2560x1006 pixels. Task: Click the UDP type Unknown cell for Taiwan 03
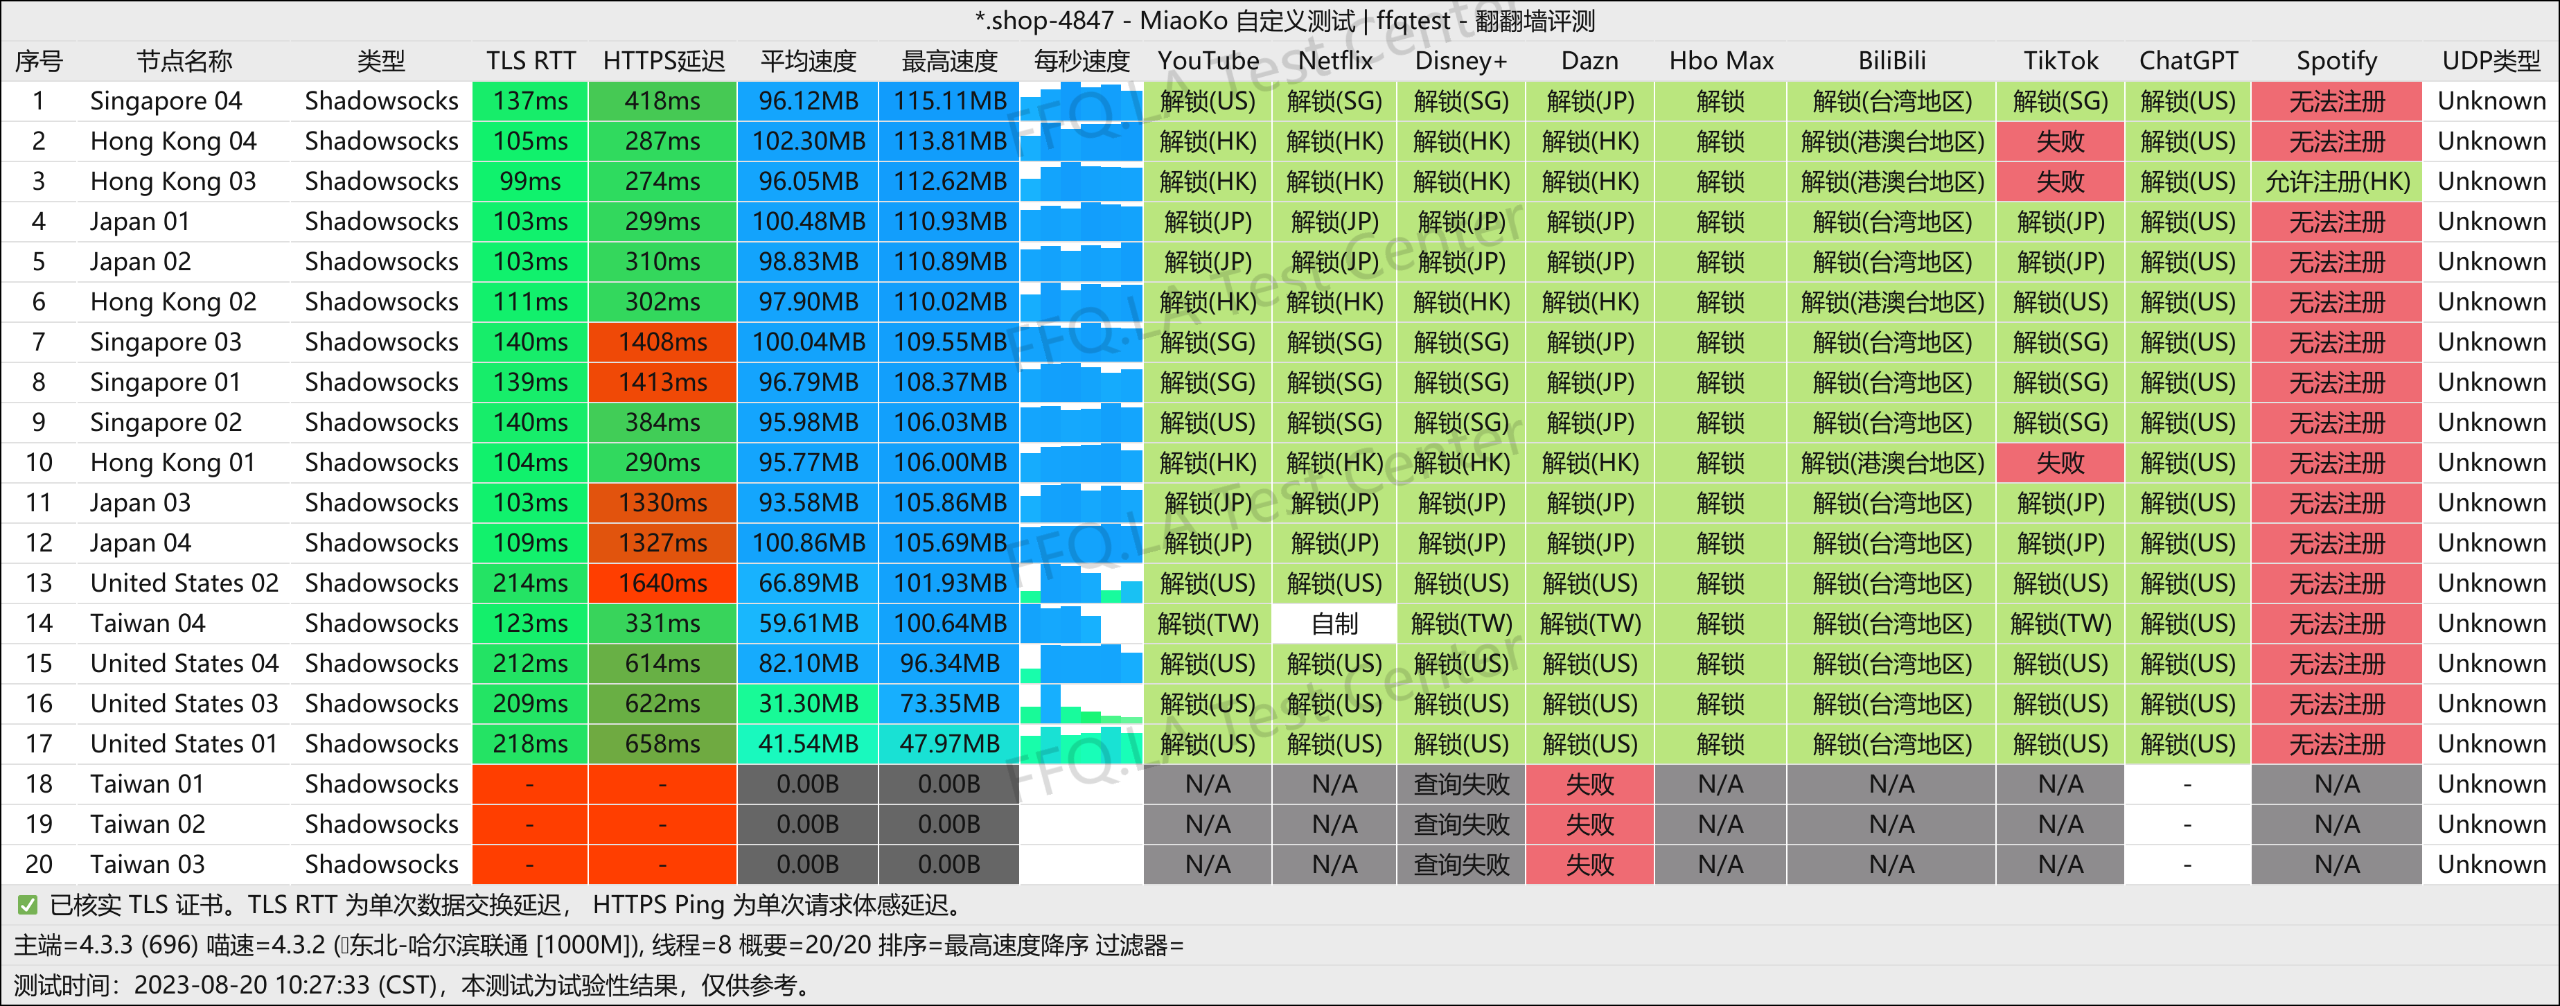(x=2491, y=865)
